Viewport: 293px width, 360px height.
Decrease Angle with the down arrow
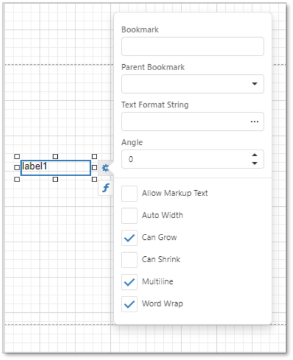[x=255, y=163]
